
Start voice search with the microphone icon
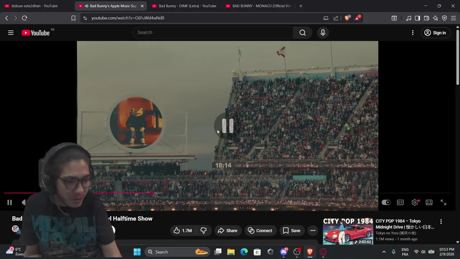tap(323, 33)
